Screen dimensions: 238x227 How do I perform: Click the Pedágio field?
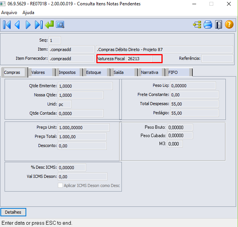coord(195,113)
